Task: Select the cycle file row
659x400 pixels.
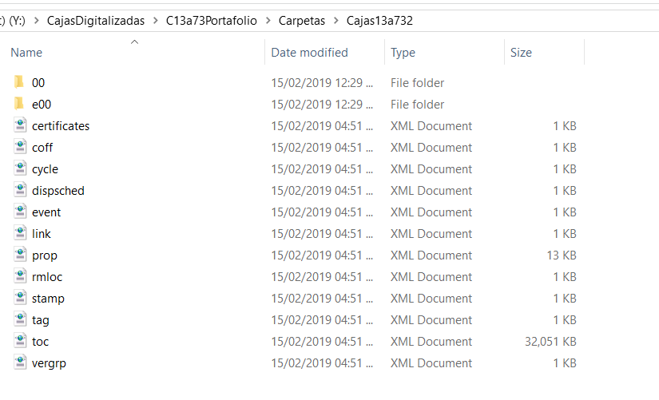Action: point(294,169)
